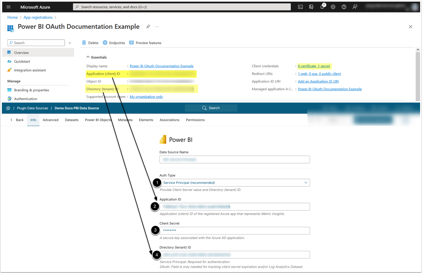Viewport: 422px width, 273px height.
Task: Click the Azure blade vertical scrollbar
Action: pos(418,76)
